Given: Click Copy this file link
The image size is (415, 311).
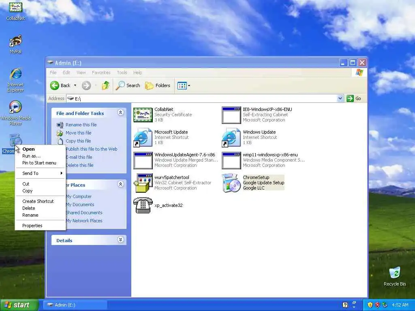Looking at the screenshot, I should (78, 141).
